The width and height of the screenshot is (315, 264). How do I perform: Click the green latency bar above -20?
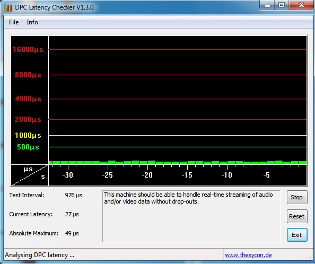click(152, 162)
